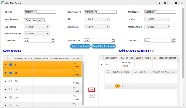Image resolution: width=186 pixels, height=108 pixels.
Task: Click in the Asset Name text field
Action: pos(167,12)
